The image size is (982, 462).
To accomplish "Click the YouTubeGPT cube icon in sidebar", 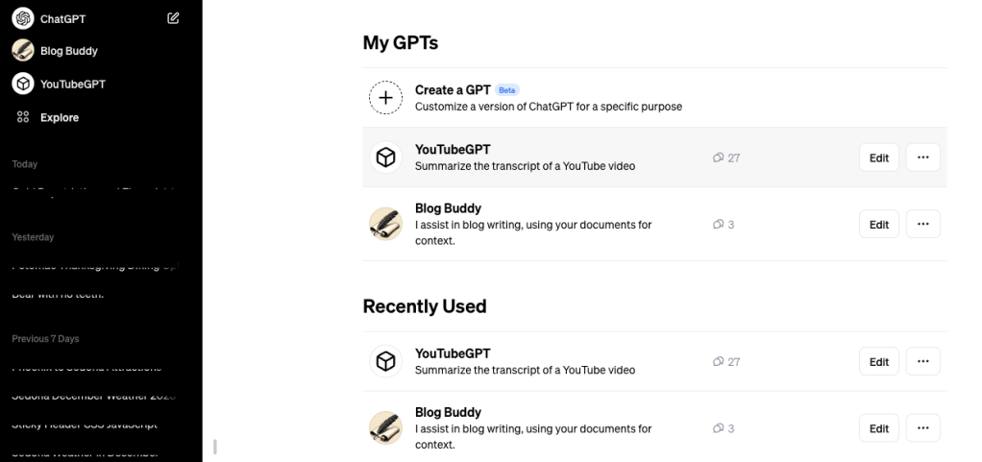I will pos(22,85).
